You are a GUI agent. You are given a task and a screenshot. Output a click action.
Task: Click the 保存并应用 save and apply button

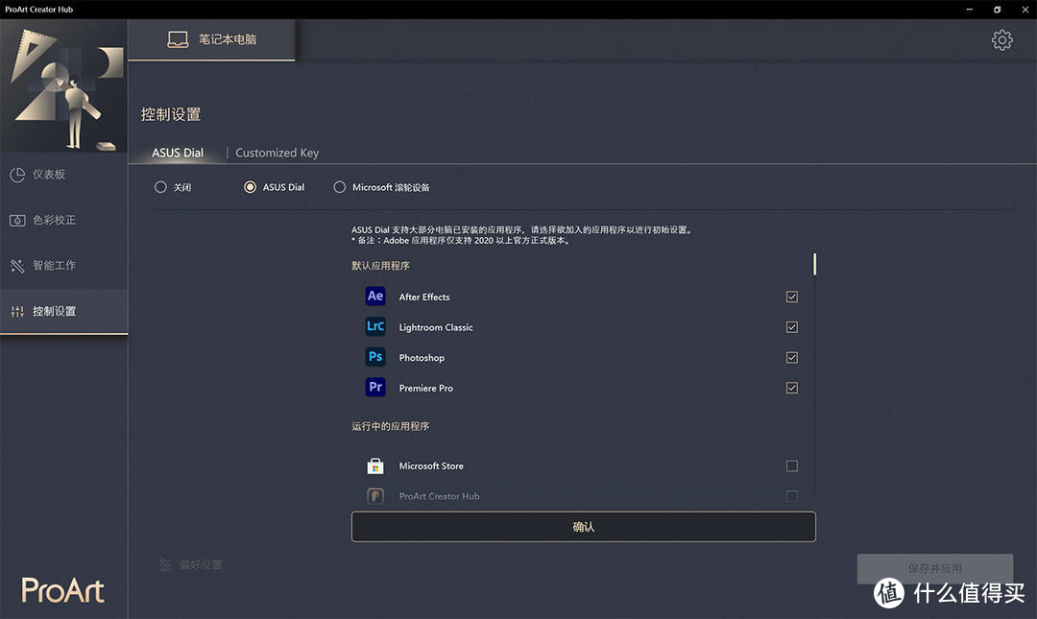934,569
